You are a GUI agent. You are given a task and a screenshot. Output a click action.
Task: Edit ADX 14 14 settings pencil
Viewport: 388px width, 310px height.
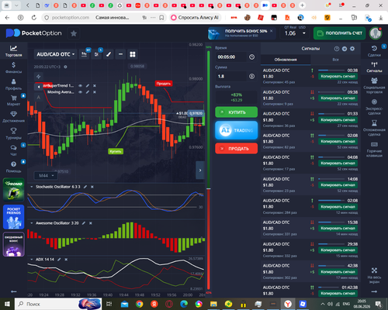coord(59,260)
